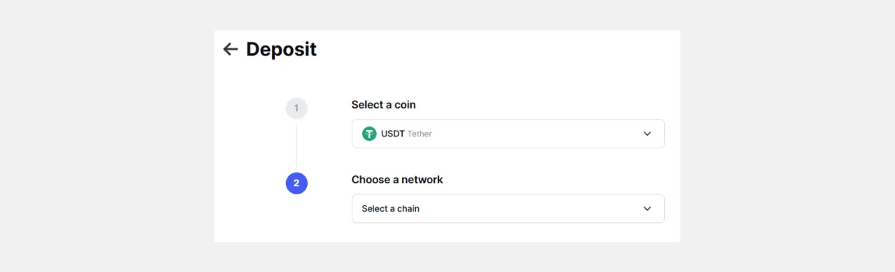The image size is (895, 272).
Task: Select the blue step 2 circle
Action: tap(296, 183)
